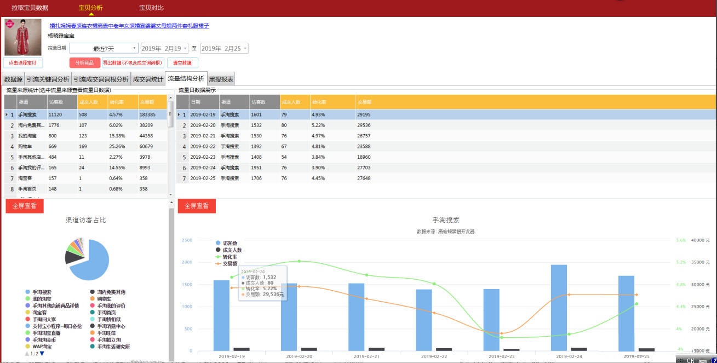The width and height of the screenshot is (717, 363).
Task: Select the 手淘搜索 row in source table
Action: point(86,114)
